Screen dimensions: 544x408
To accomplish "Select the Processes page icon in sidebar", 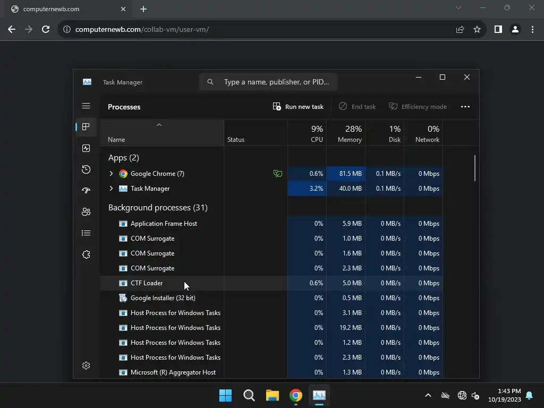I will click(x=86, y=126).
